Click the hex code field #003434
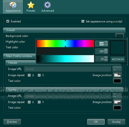The image size is (129, 127). tap(118, 59)
